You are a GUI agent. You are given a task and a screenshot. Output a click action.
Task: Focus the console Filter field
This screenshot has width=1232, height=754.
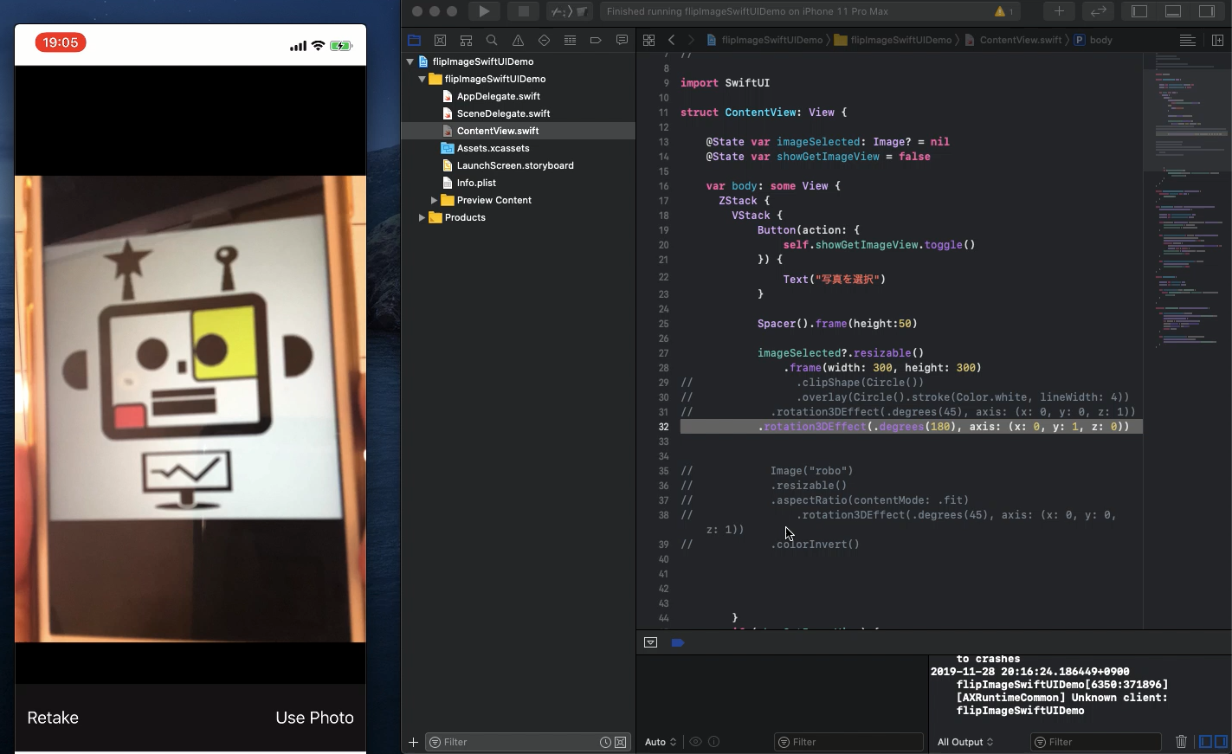(1096, 742)
